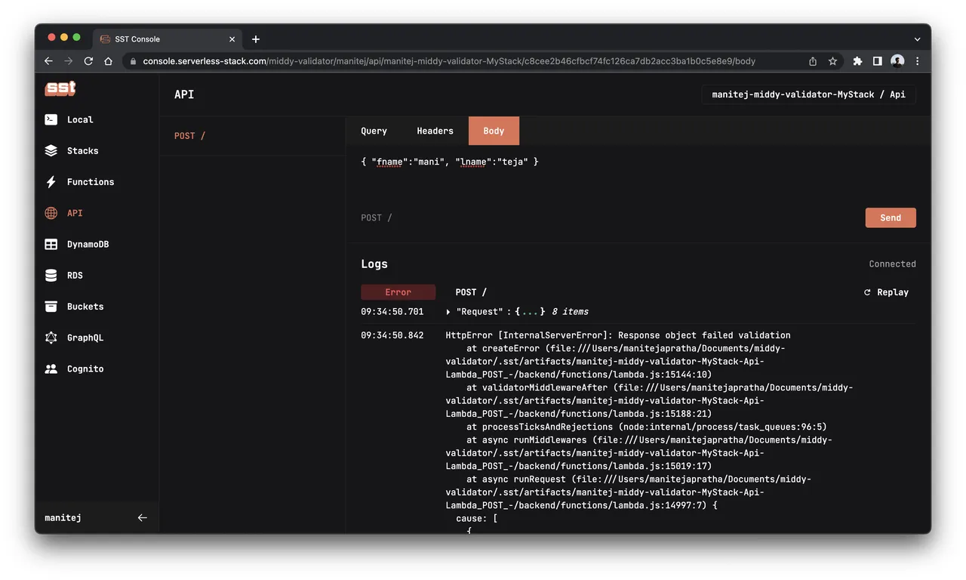This screenshot has height=580, width=966.
Task: Open the Chrome three-dot menu
Action: tap(917, 61)
